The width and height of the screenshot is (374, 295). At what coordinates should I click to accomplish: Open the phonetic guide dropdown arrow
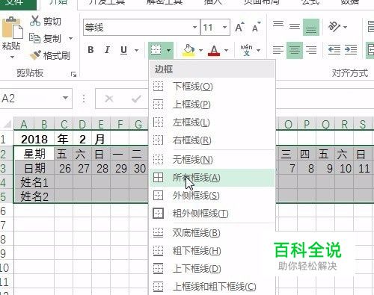pos(259,50)
